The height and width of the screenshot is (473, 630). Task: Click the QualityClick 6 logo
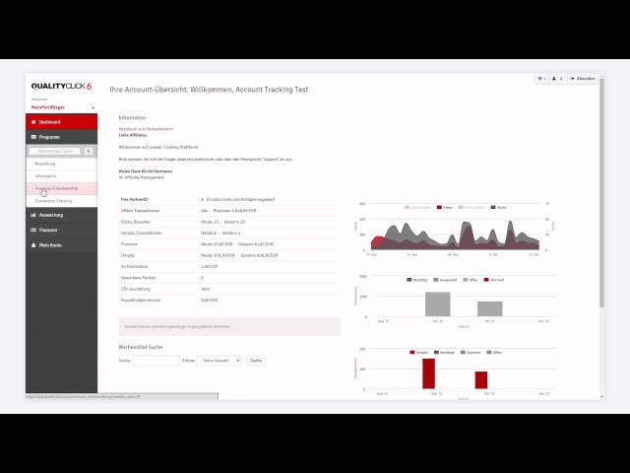[x=61, y=86]
